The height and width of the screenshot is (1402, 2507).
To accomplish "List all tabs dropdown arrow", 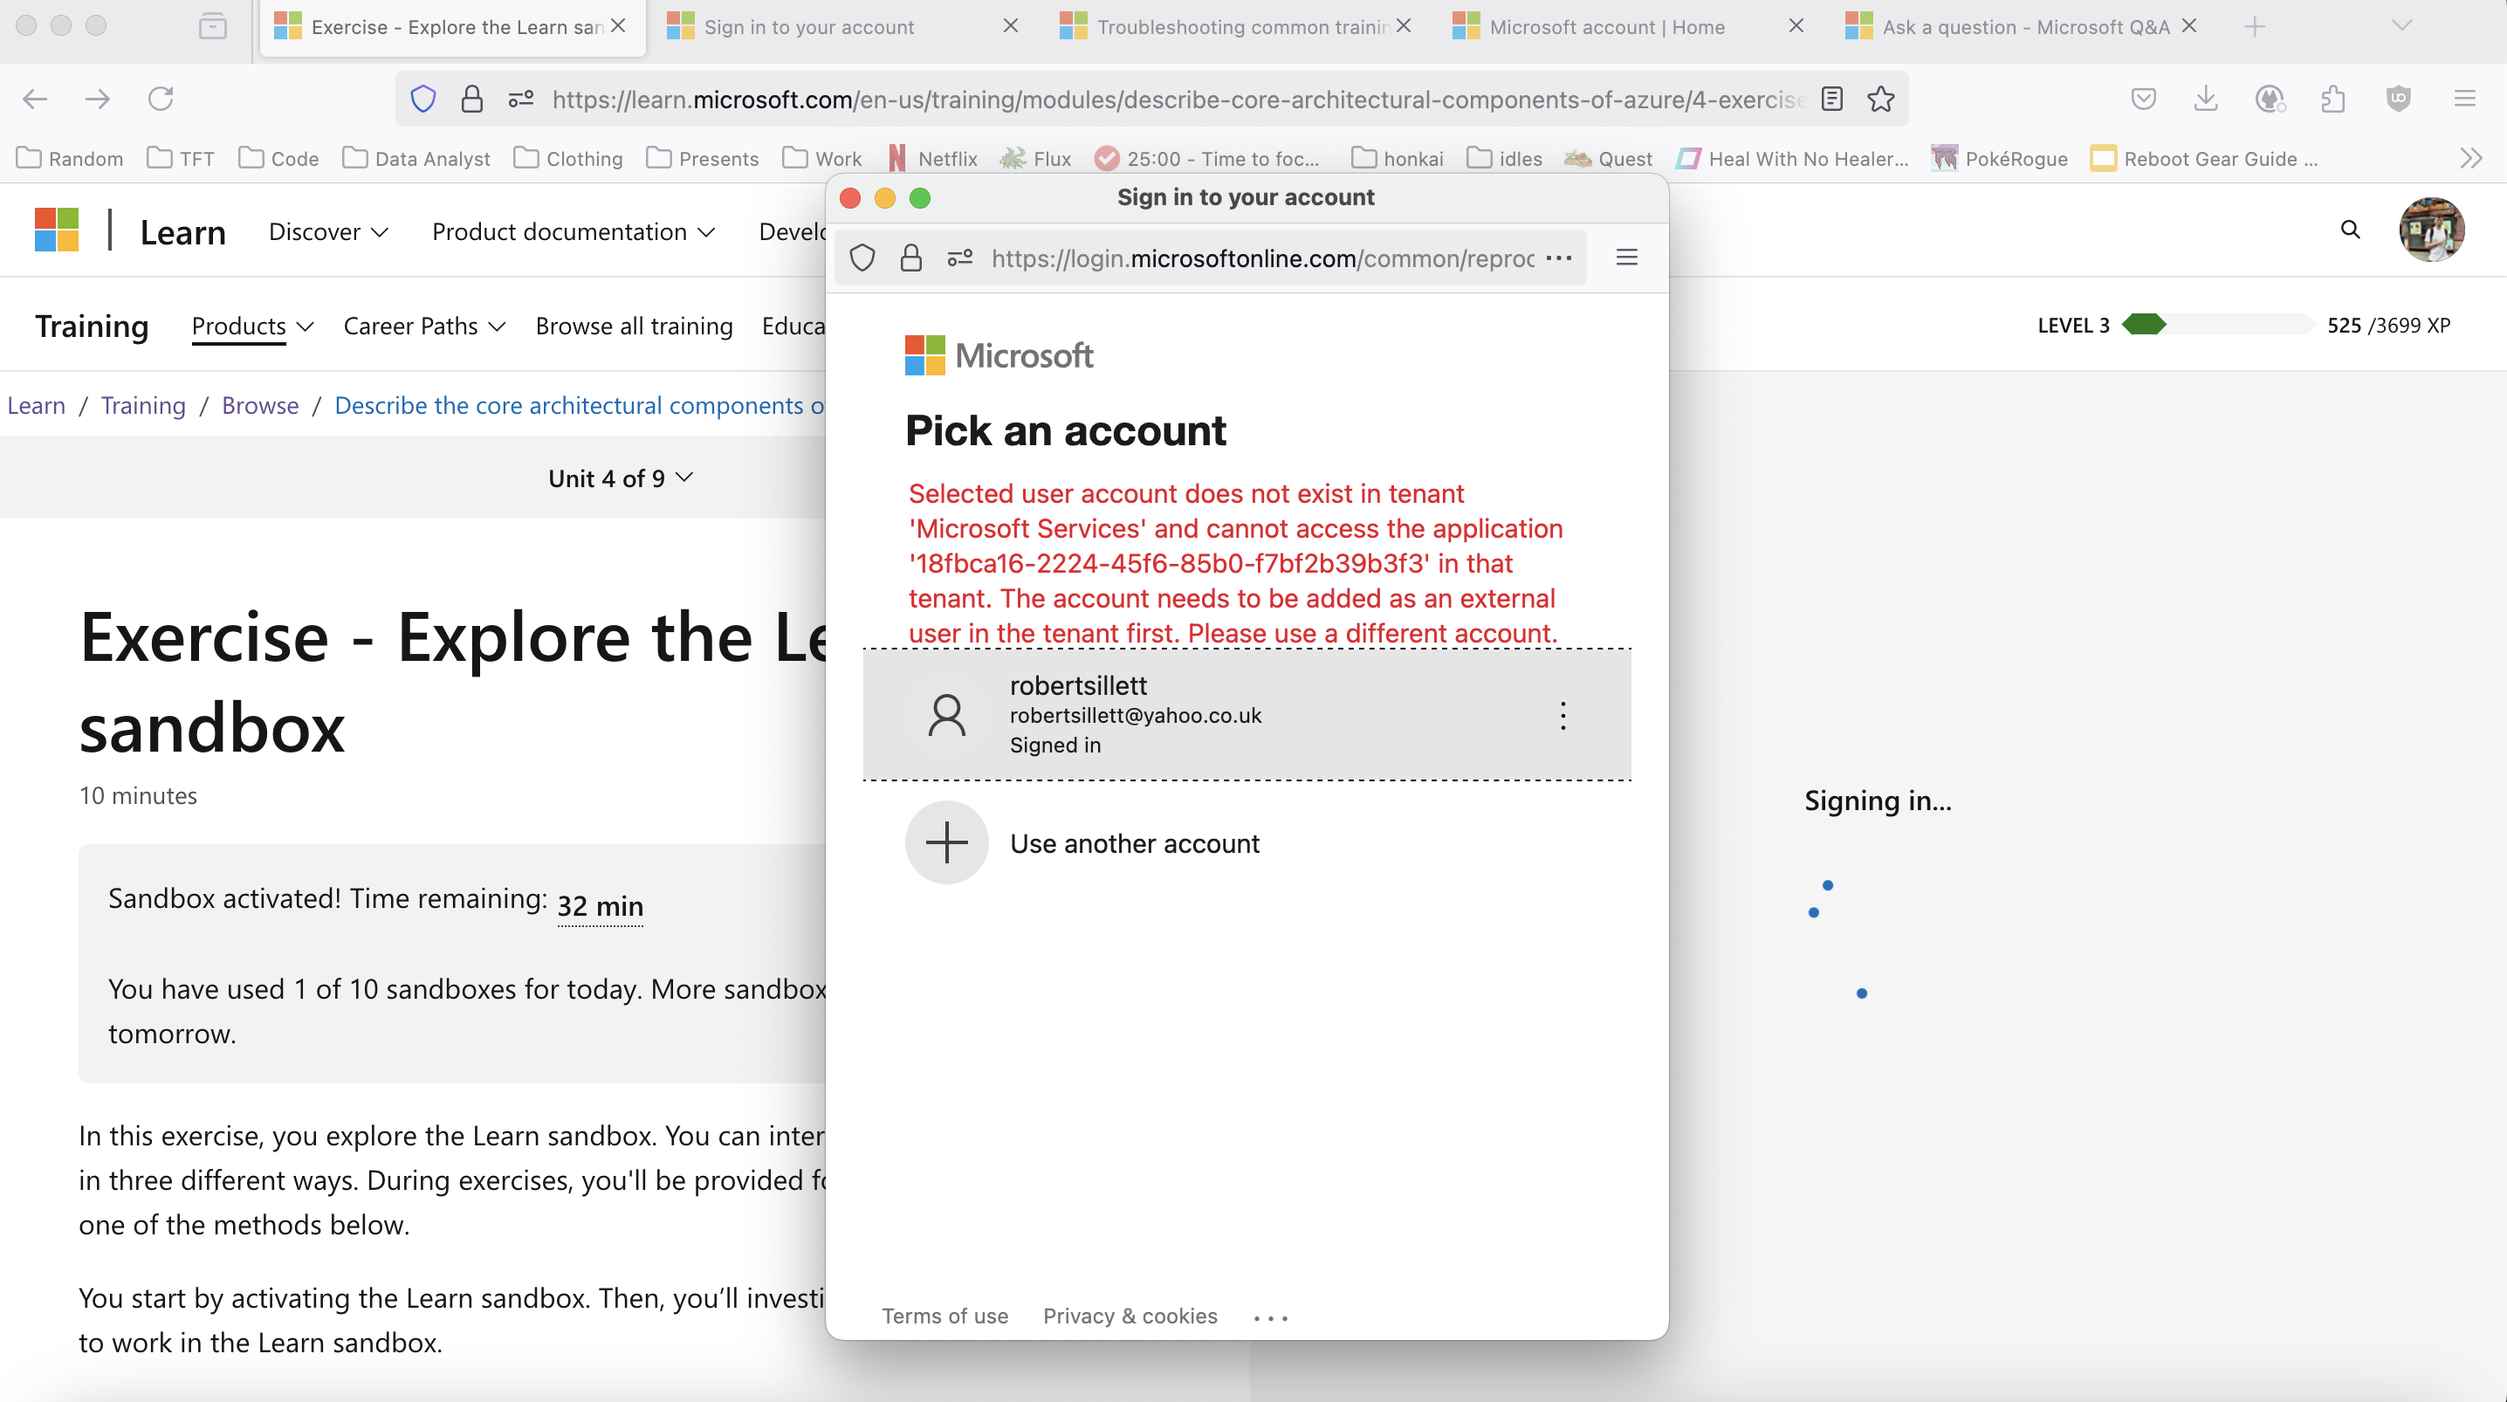I will click(x=2402, y=25).
